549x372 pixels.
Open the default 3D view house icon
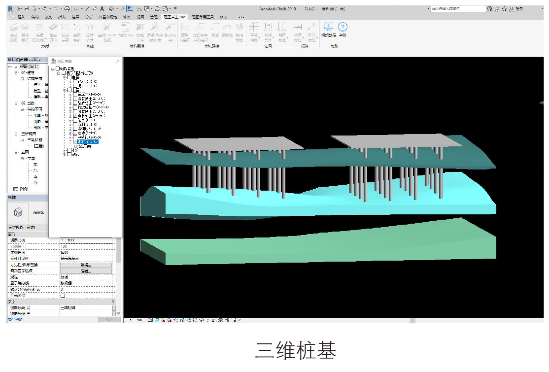[x=111, y=9]
